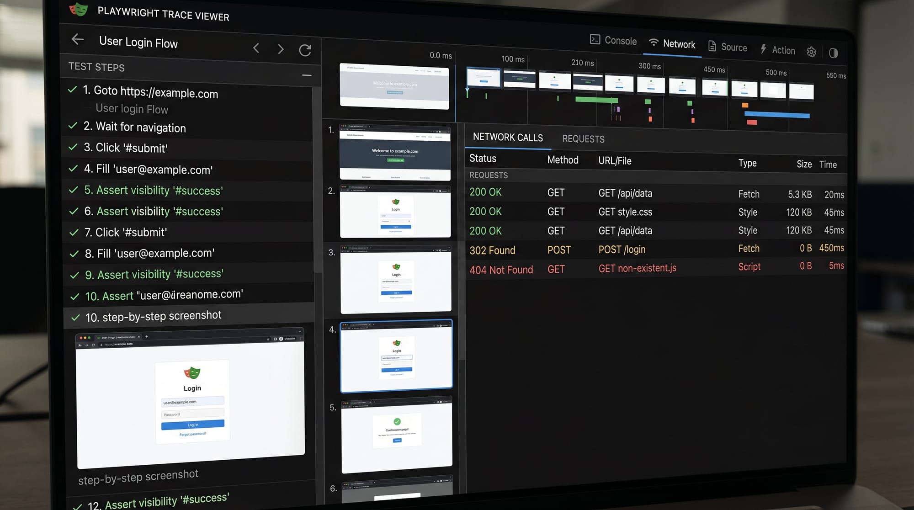914x510 pixels.
Task: Click the back arrow beside User Login Flow
Action: pyautogui.click(x=78, y=39)
